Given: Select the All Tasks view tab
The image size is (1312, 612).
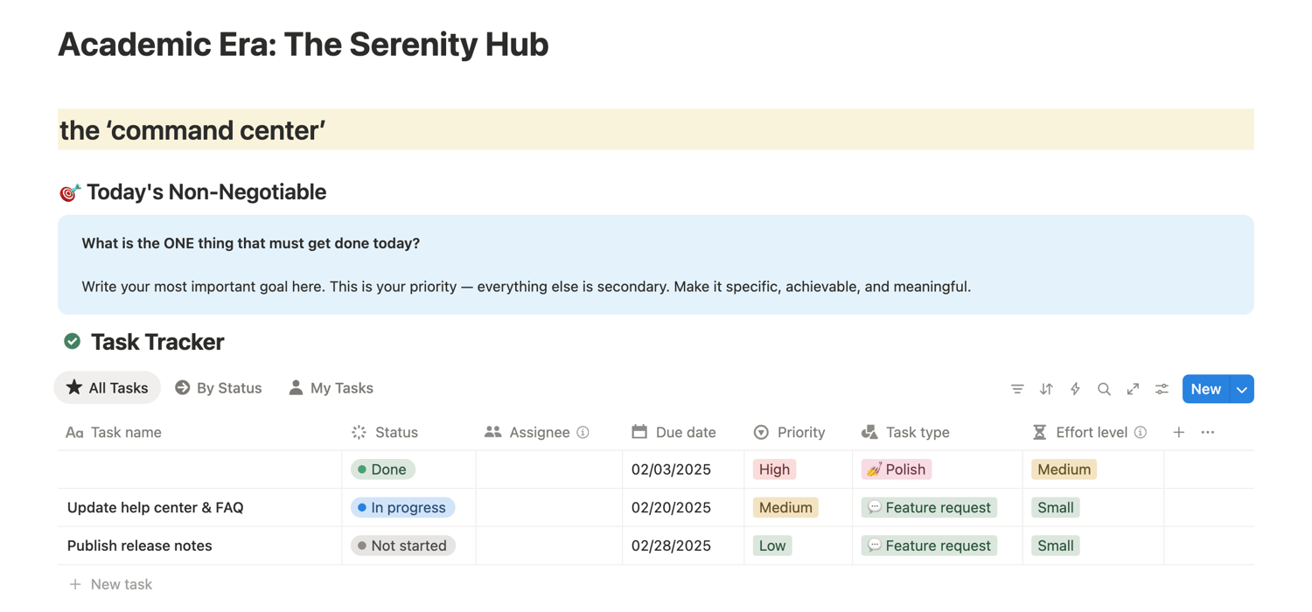Looking at the screenshot, I should (108, 388).
